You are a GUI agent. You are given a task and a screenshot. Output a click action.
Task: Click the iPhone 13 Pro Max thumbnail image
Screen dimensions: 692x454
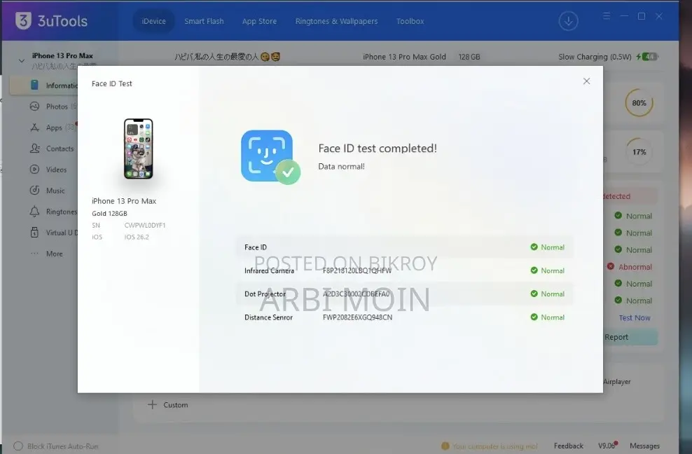coord(138,149)
